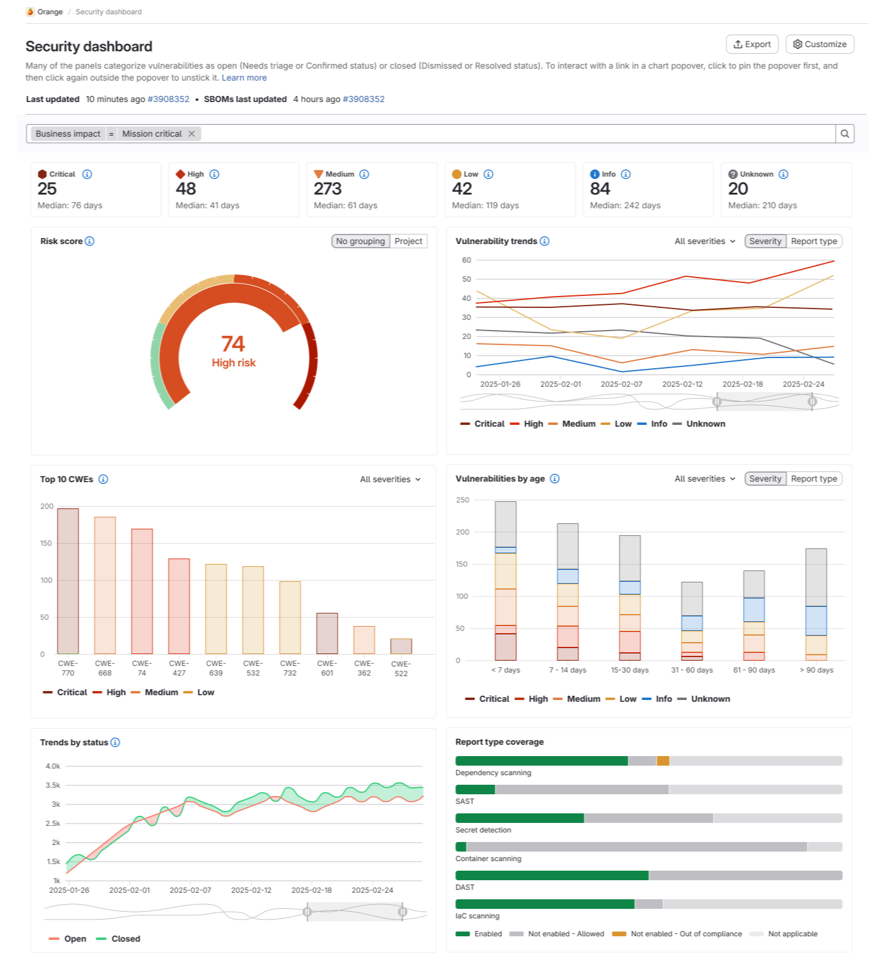This screenshot has width=888, height=956.
Task: Open All severities dropdown in Vulnerability trends
Action: (x=705, y=241)
